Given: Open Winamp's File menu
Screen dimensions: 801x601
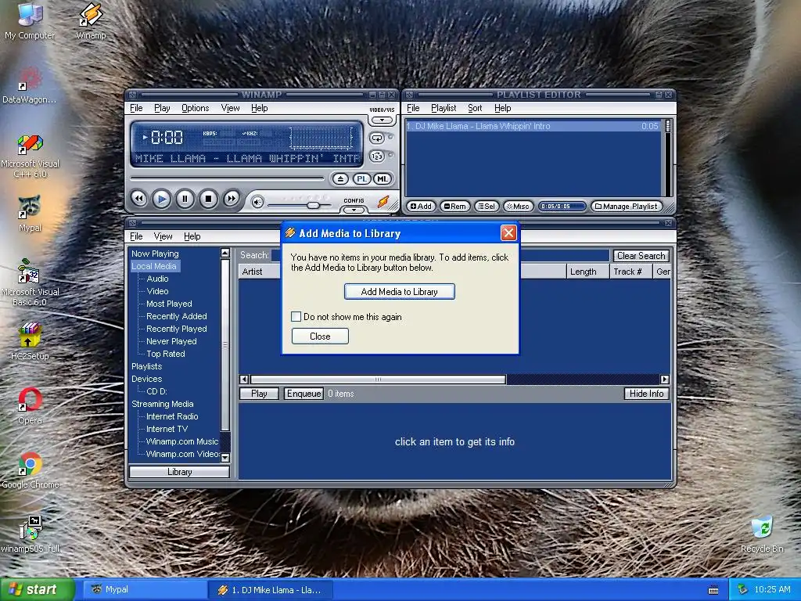Looking at the screenshot, I should point(136,108).
